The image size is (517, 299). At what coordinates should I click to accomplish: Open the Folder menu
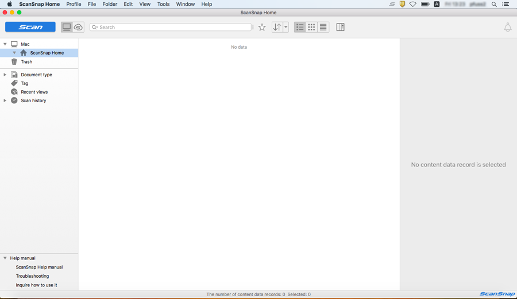coord(110,4)
